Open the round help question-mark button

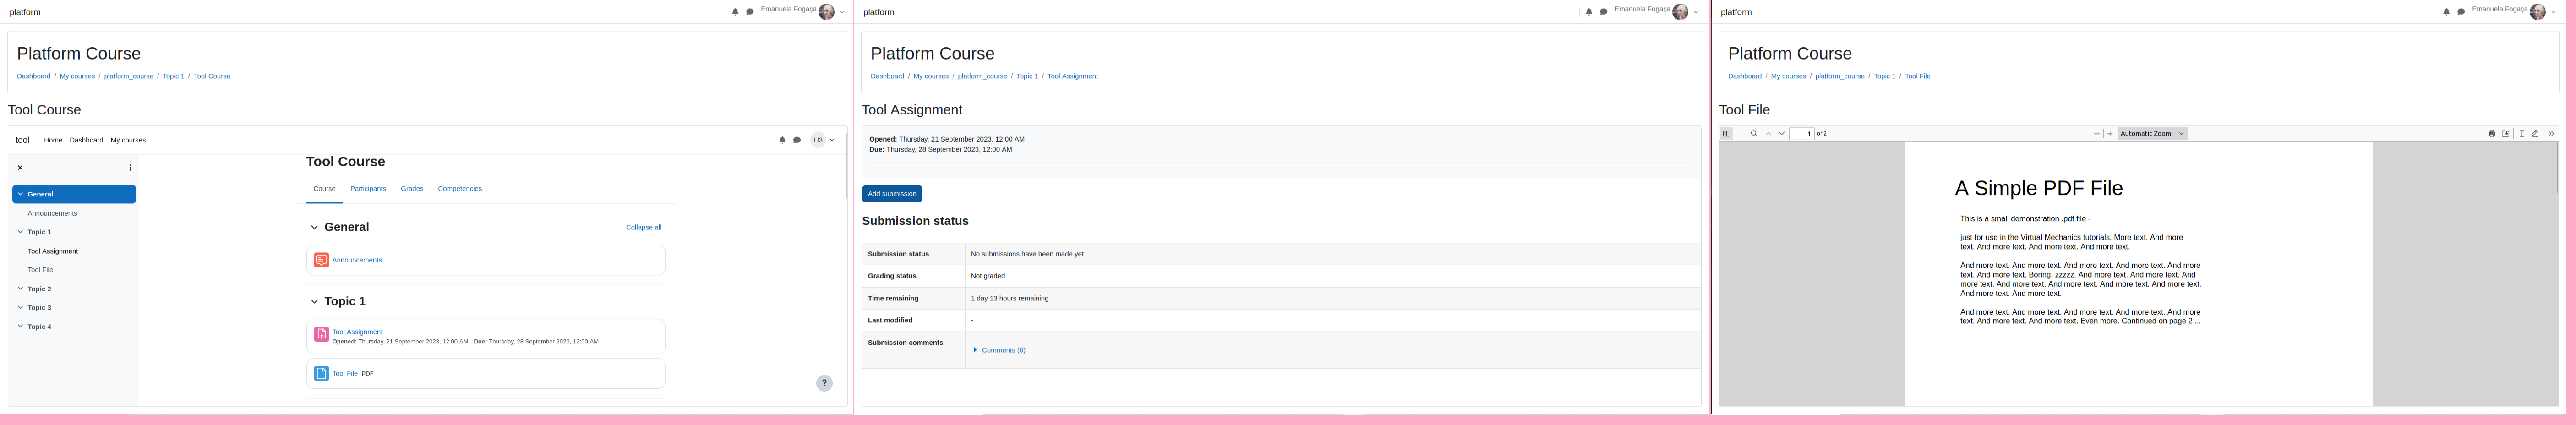824,383
